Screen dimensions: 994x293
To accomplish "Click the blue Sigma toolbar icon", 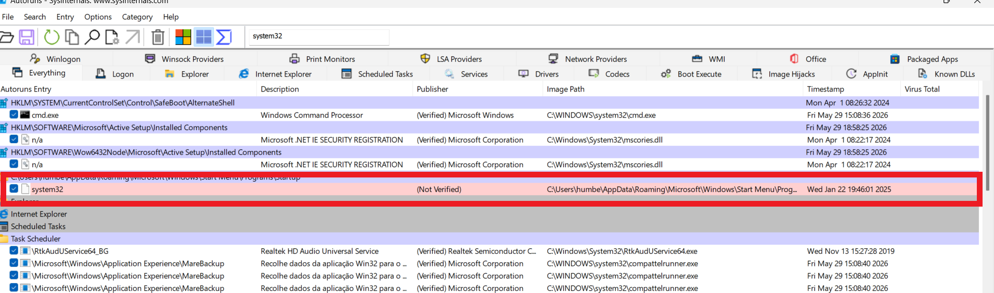I will click(224, 37).
